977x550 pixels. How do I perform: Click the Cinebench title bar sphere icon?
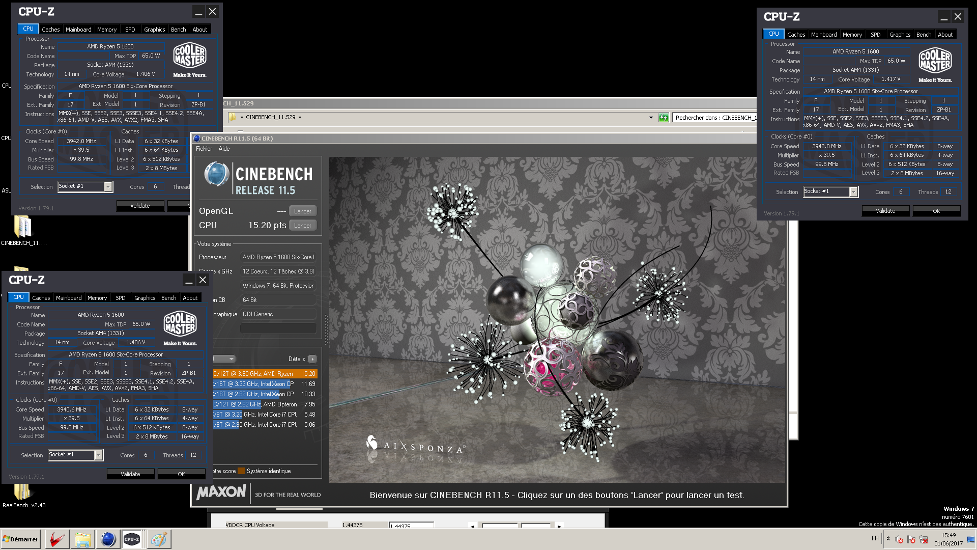tap(196, 139)
